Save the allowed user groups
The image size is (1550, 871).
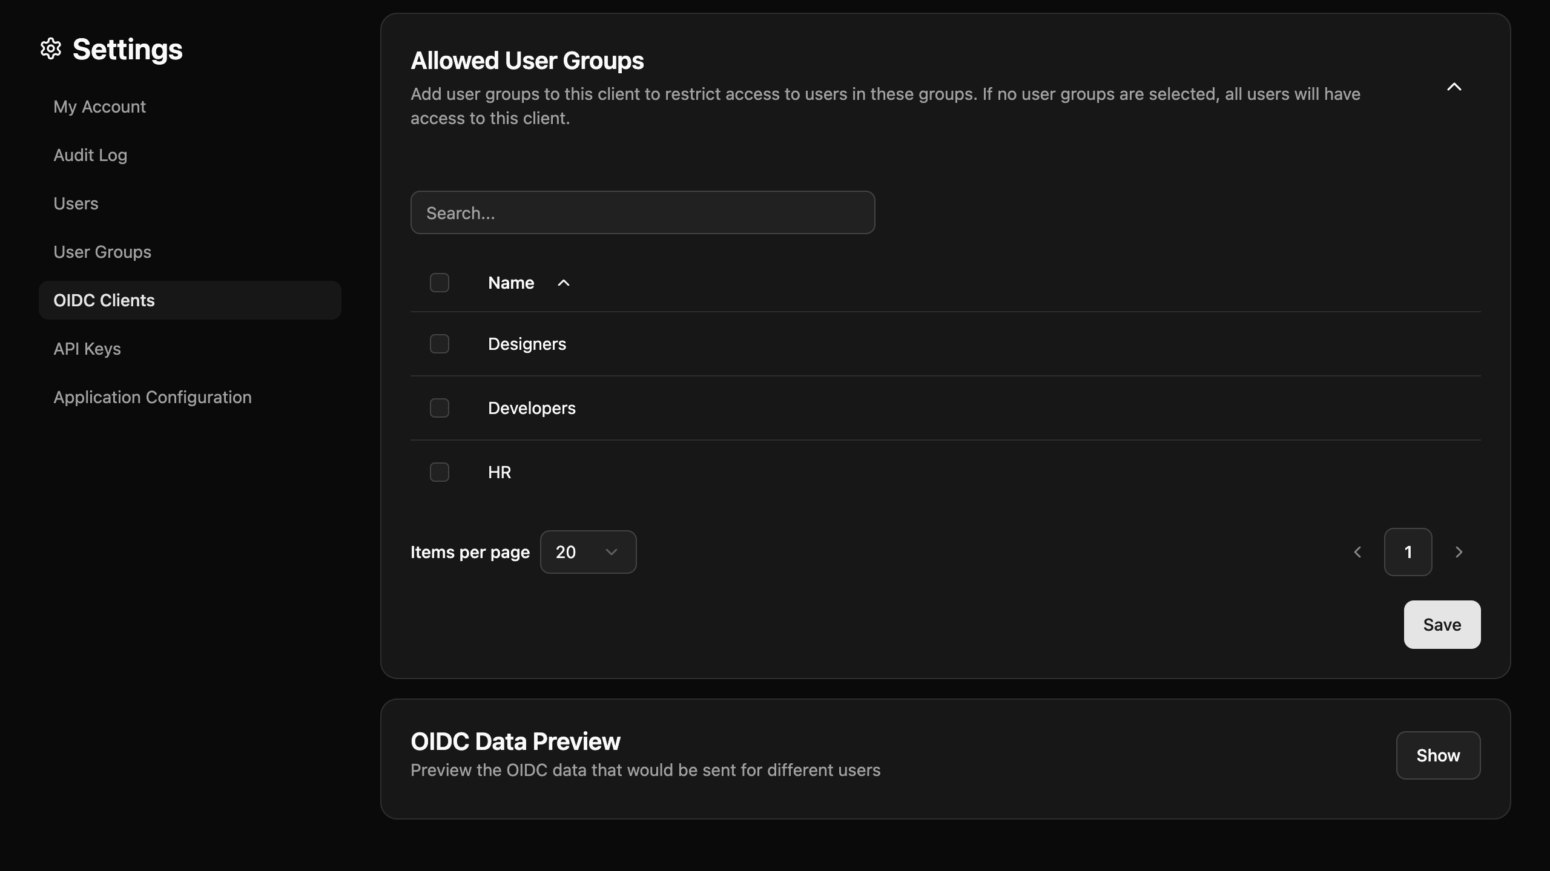click(1441, 624)
